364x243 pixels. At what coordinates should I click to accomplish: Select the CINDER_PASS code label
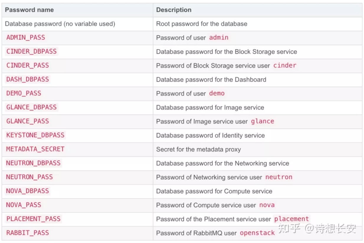(x=27, y=65)
